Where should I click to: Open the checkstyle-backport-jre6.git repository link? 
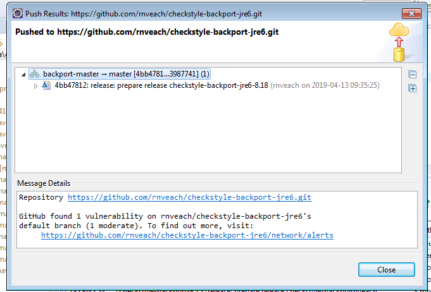189,197
